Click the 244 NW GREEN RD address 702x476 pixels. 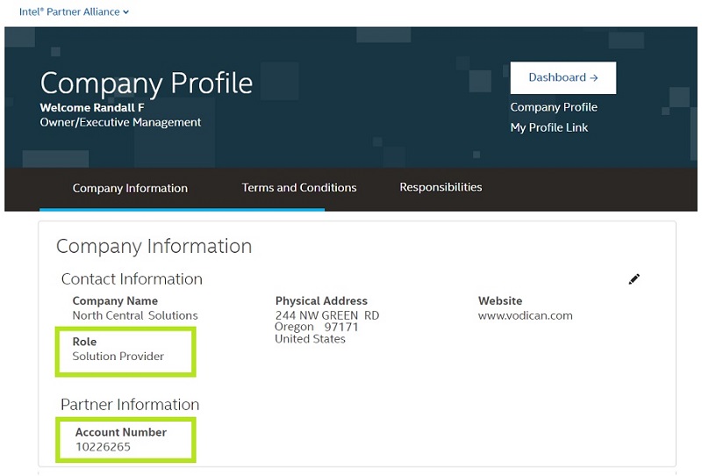click(326, 315)
